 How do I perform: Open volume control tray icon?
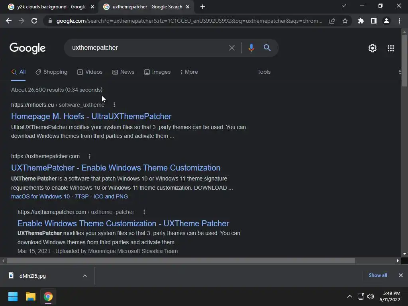pyautogui.click(x=371, y=296)
